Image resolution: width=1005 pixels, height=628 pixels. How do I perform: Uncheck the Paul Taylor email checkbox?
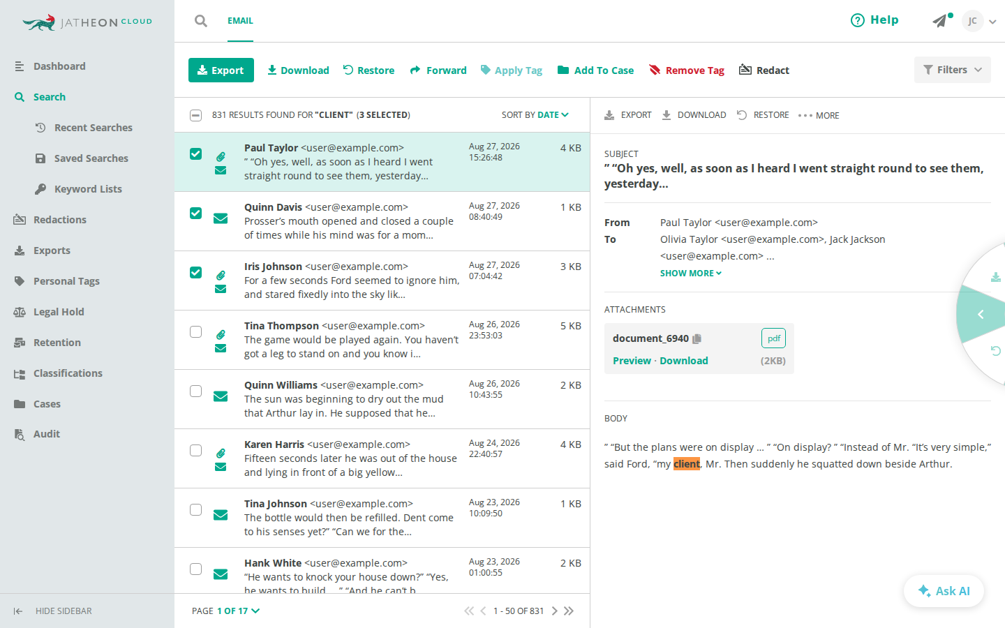[x=196, y=154]
